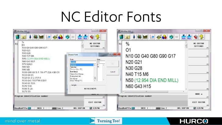Open yellow question mark help in right window

point(202,37)
